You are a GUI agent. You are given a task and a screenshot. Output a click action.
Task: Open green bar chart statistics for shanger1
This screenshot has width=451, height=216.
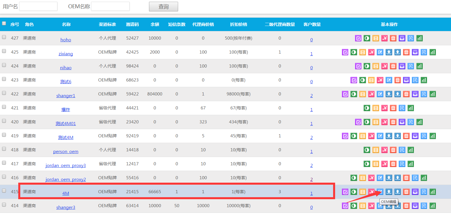(x=433, y=94)
